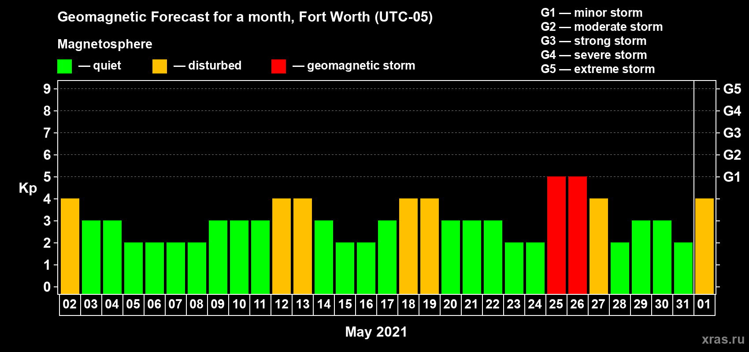This screenshot has width=749, height=352.
Task: Click the 'G1' label on the right axis
Action: click(732, 177)
